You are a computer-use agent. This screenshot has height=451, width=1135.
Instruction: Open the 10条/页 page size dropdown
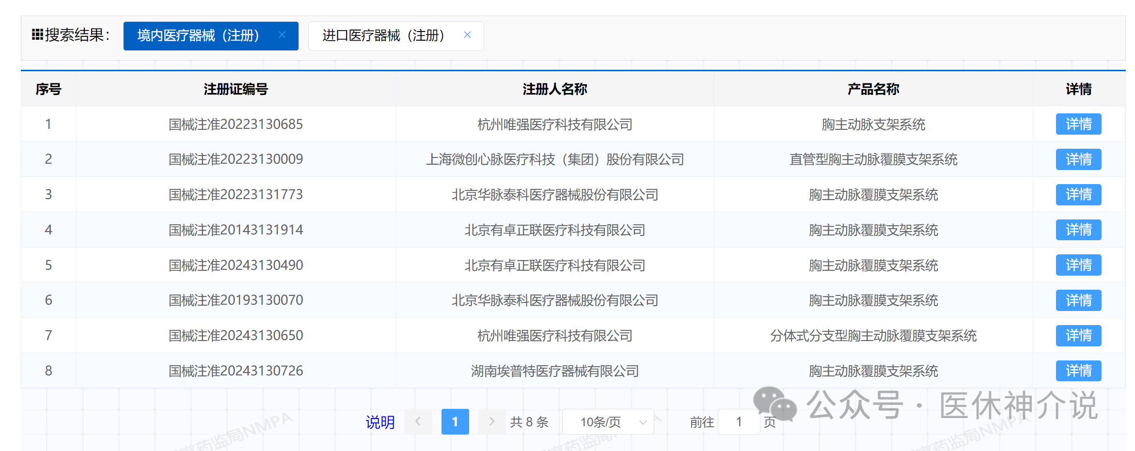[x=608, y=422]
